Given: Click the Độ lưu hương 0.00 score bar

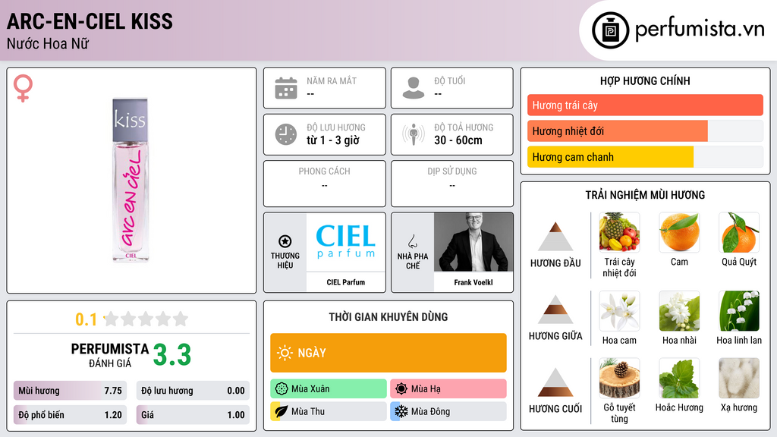Looking at the screenshot, I should point(193,391).
